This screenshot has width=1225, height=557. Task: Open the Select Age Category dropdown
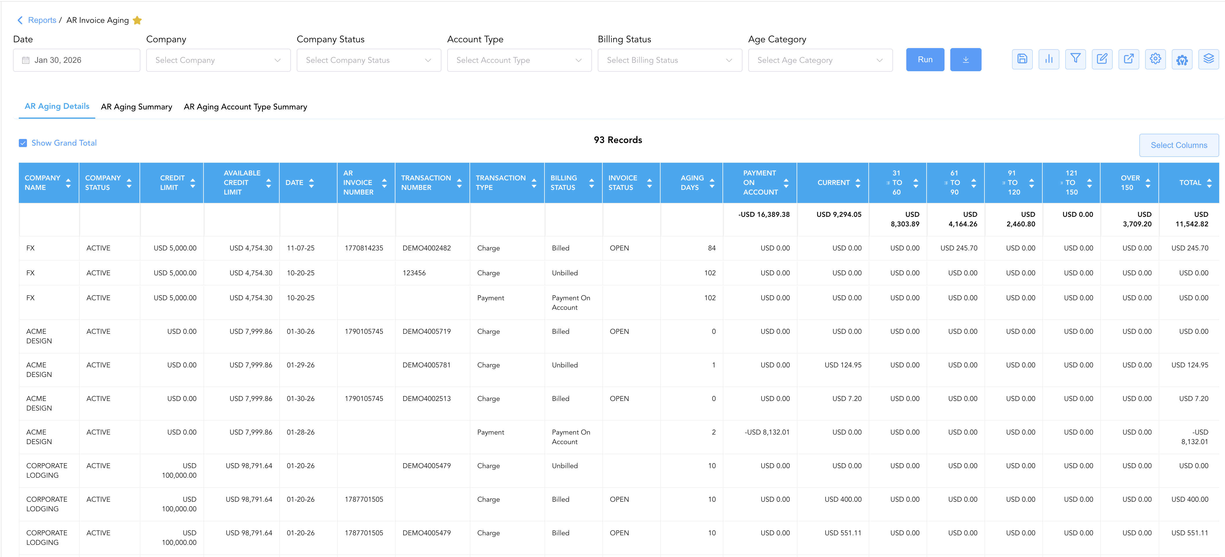(x=820, y=61)
